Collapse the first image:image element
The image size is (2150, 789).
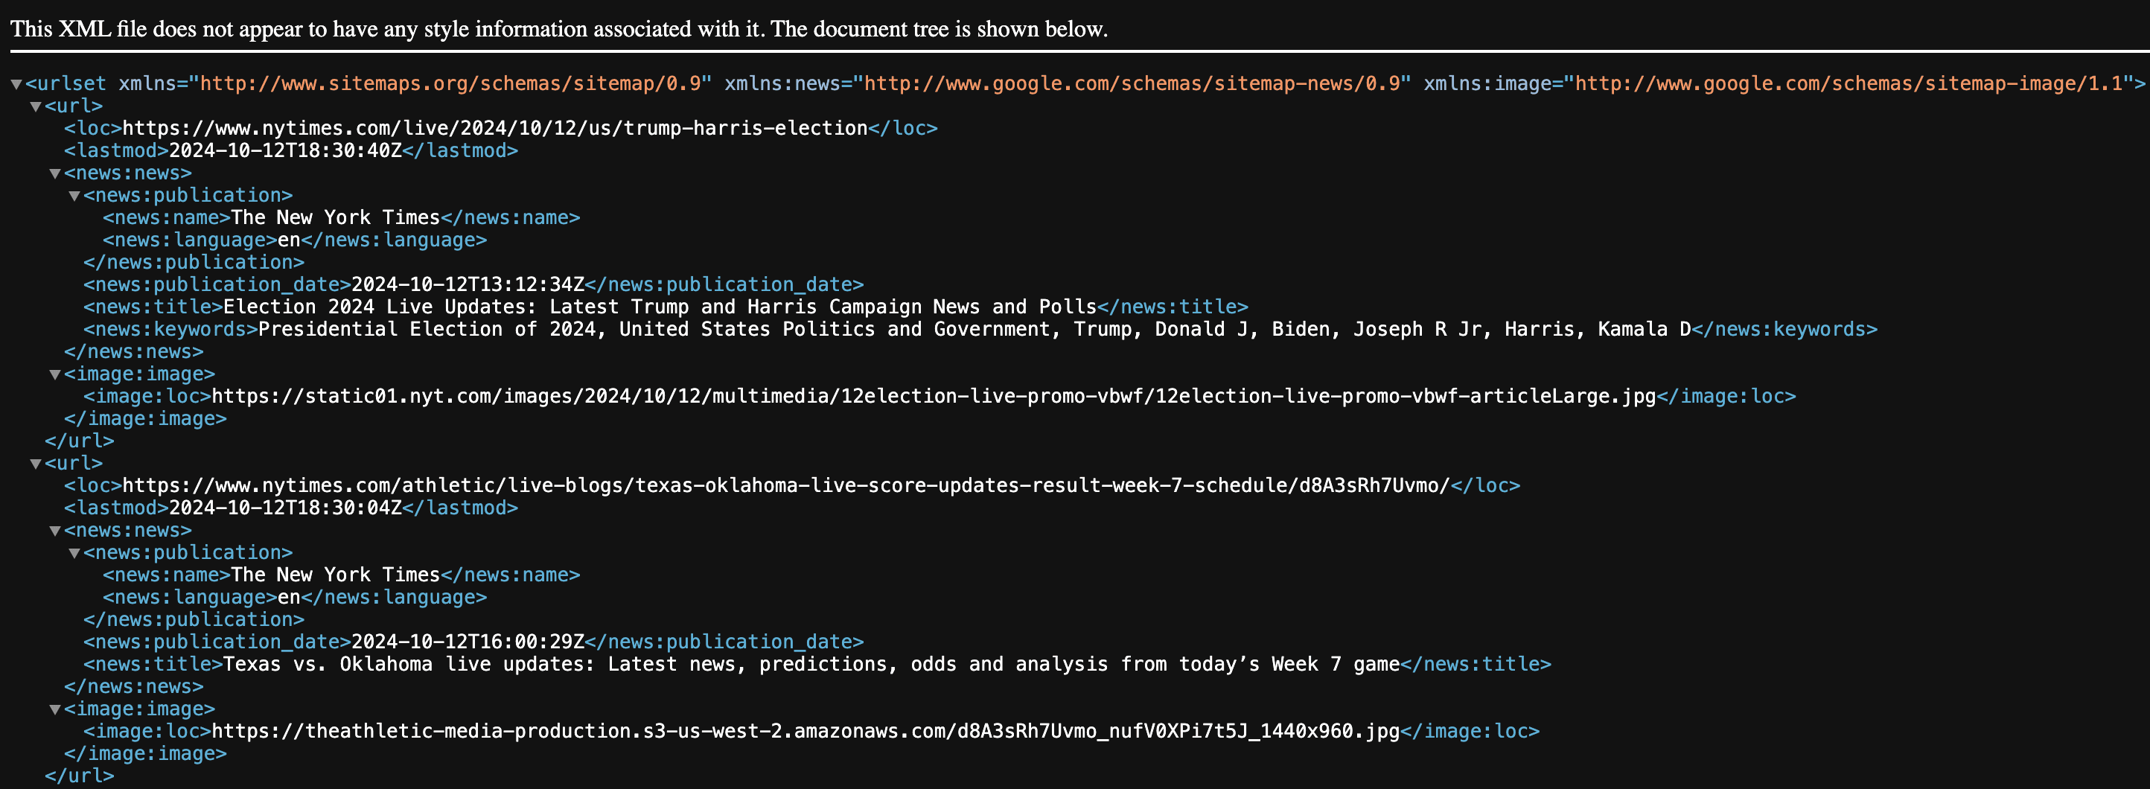[54, 374]
